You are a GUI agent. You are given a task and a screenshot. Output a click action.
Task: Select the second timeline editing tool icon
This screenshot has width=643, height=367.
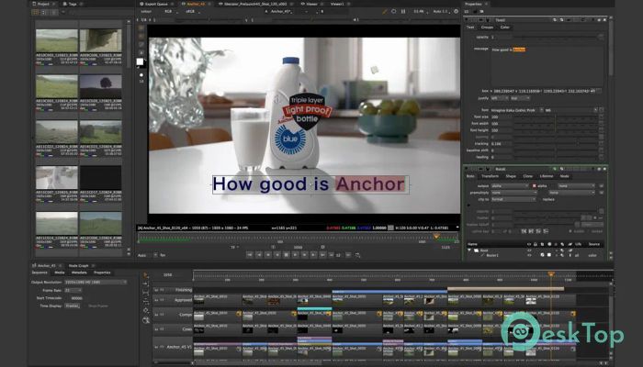point(145,284)
